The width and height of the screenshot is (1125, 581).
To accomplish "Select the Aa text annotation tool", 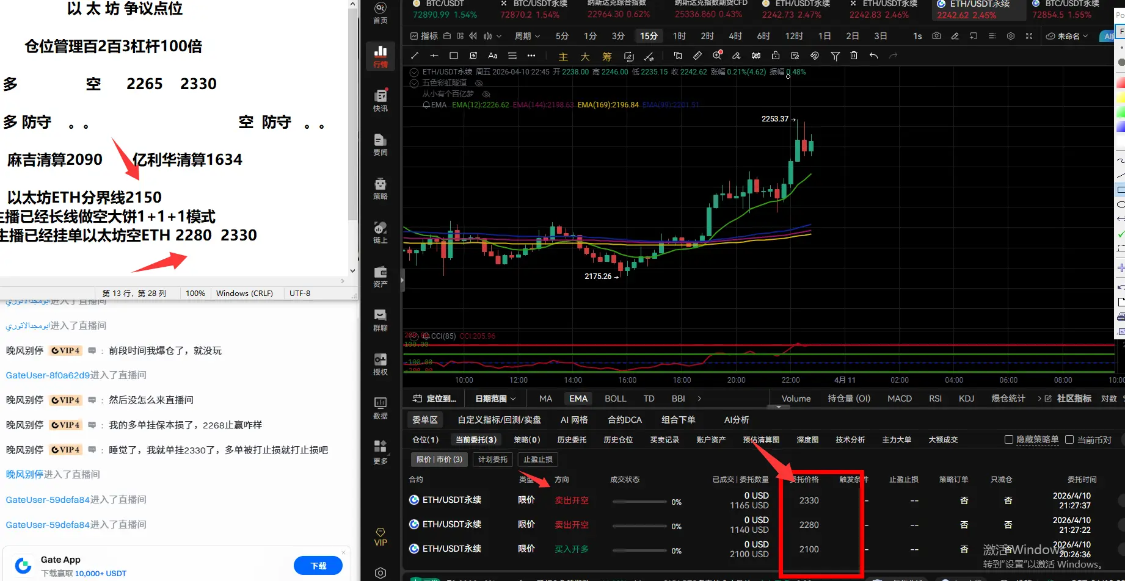I will (x=493, y=56).
